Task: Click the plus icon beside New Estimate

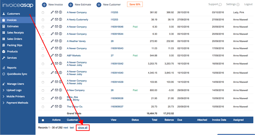Action: click(x=69, y=5)
